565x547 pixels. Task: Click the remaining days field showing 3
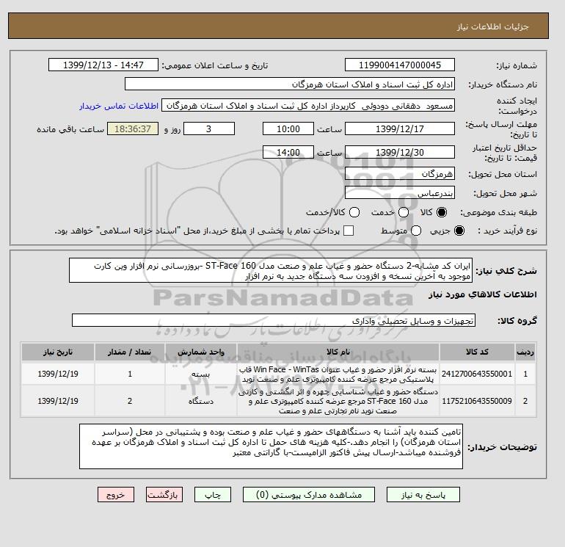pos(209,128)
